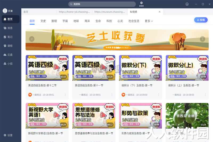Select the 科技 category tab
This screenshot has width=213, height=142.
click(109, 21)
